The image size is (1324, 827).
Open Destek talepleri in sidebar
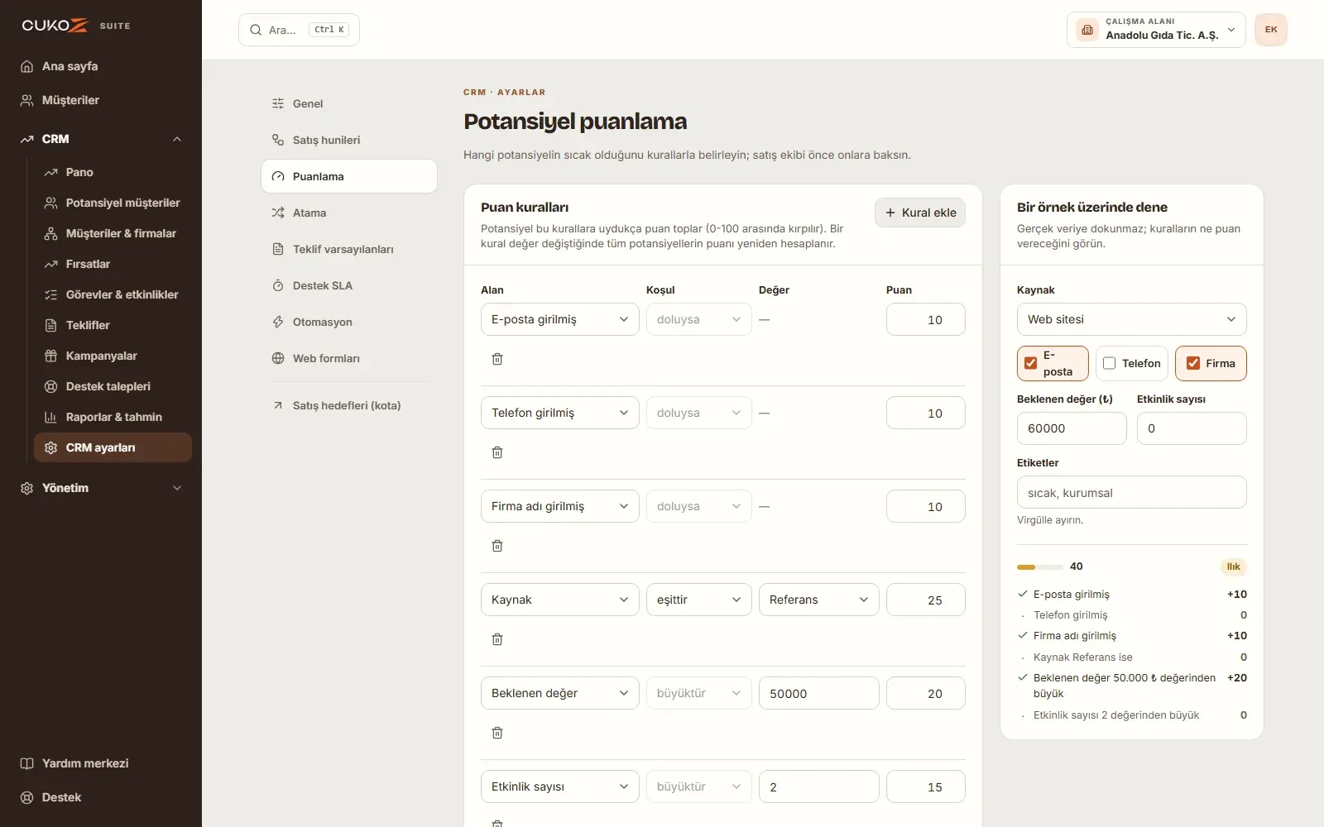tap(113, 386)
